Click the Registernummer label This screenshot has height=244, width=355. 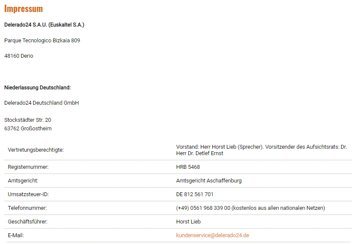[28, 167]
